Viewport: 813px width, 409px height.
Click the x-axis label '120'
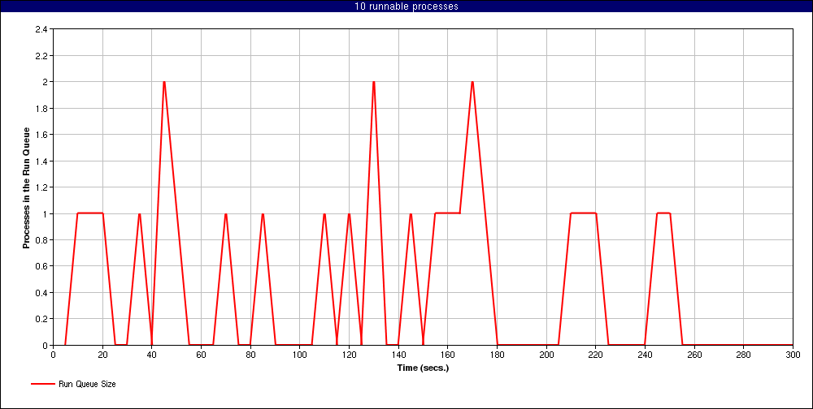click(349, 355)
